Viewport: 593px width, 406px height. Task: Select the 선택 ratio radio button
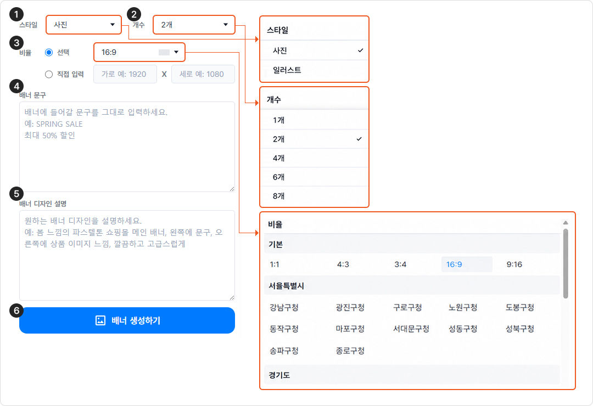coord(49,52)
